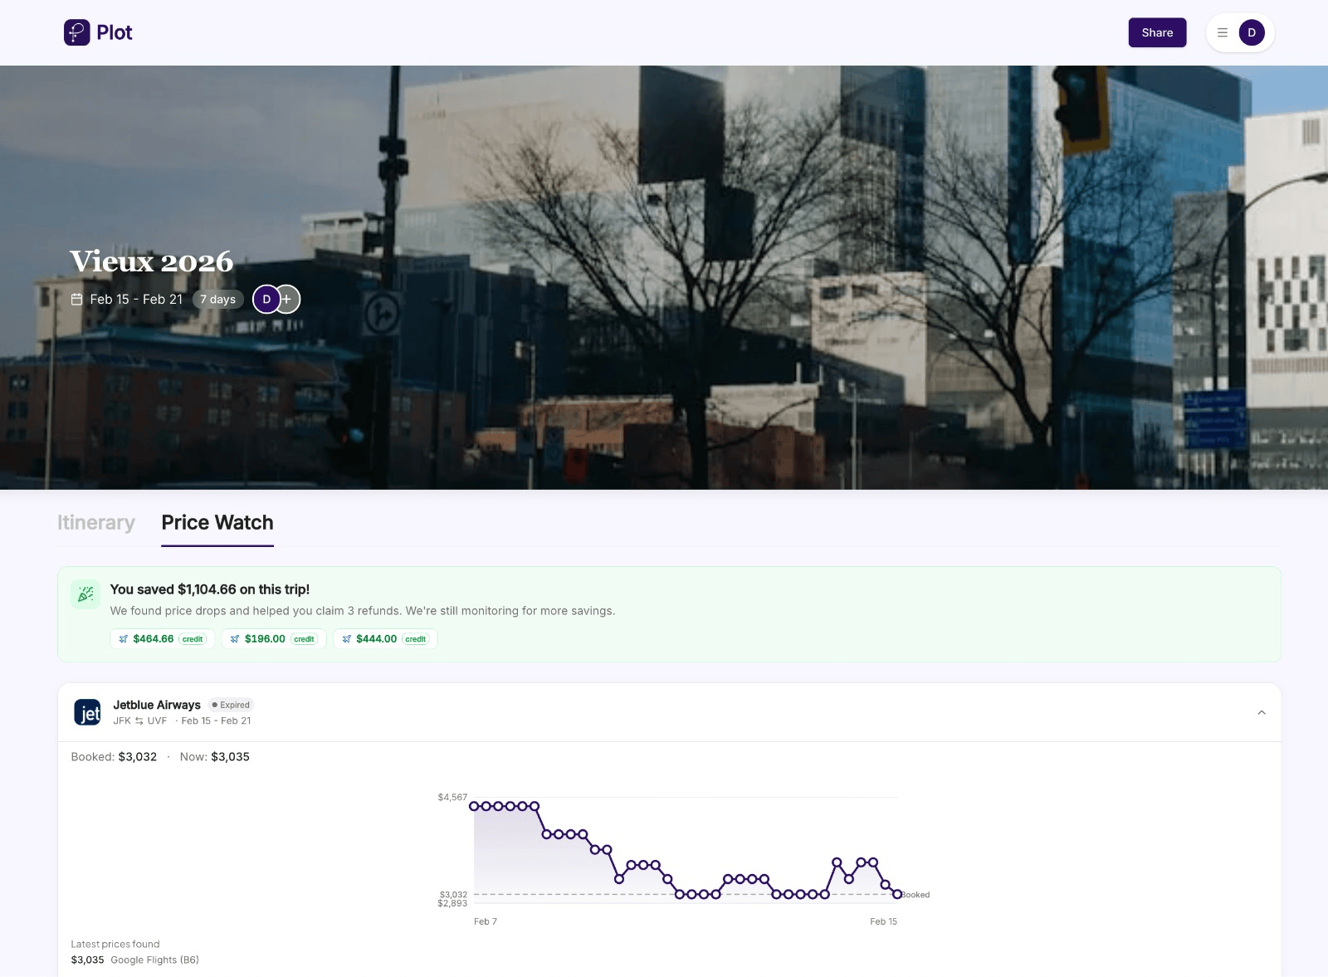Click the Feb 15 - Feb 21 date range
This screenshot has height=977, width=1328.
[x=136, y=300]
